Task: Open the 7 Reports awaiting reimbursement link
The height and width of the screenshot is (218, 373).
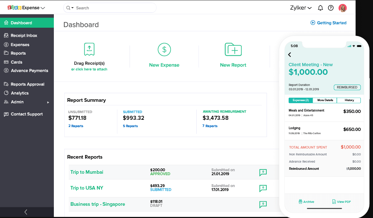Action: (x=210, y=126)
